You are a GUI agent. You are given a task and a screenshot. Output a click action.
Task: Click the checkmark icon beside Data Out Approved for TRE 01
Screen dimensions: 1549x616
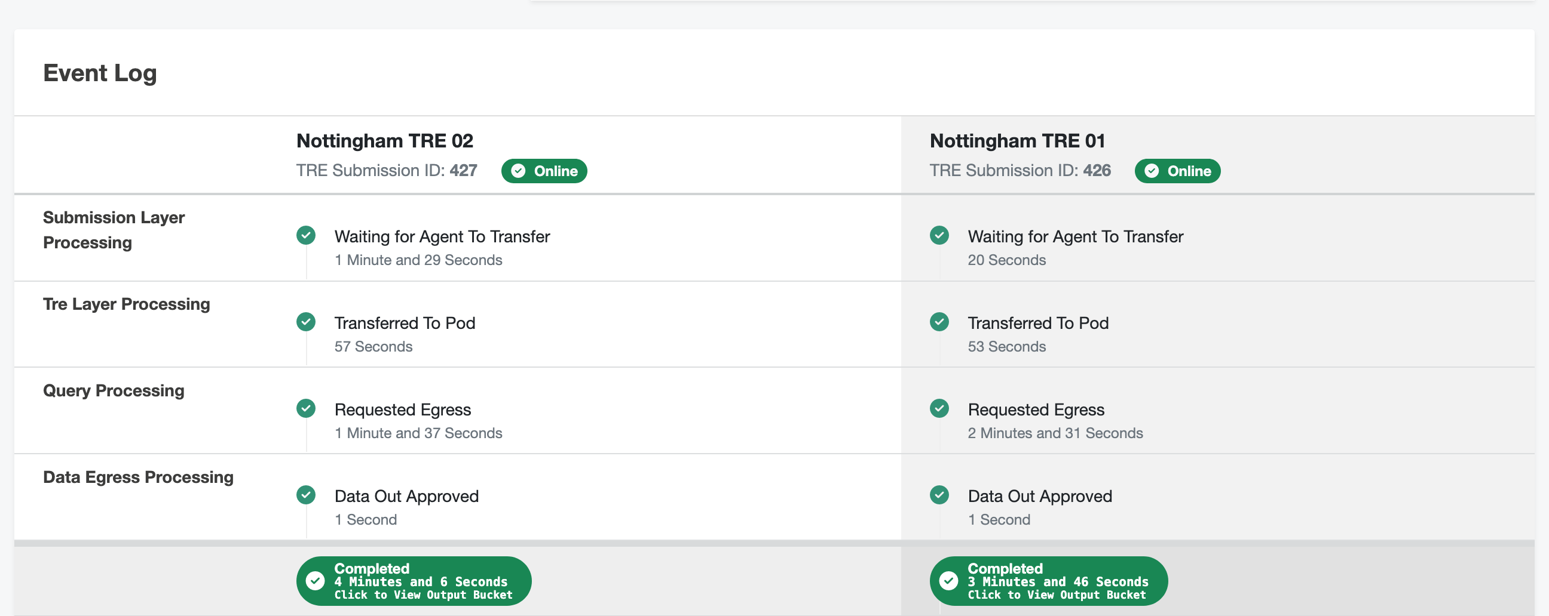940,495
